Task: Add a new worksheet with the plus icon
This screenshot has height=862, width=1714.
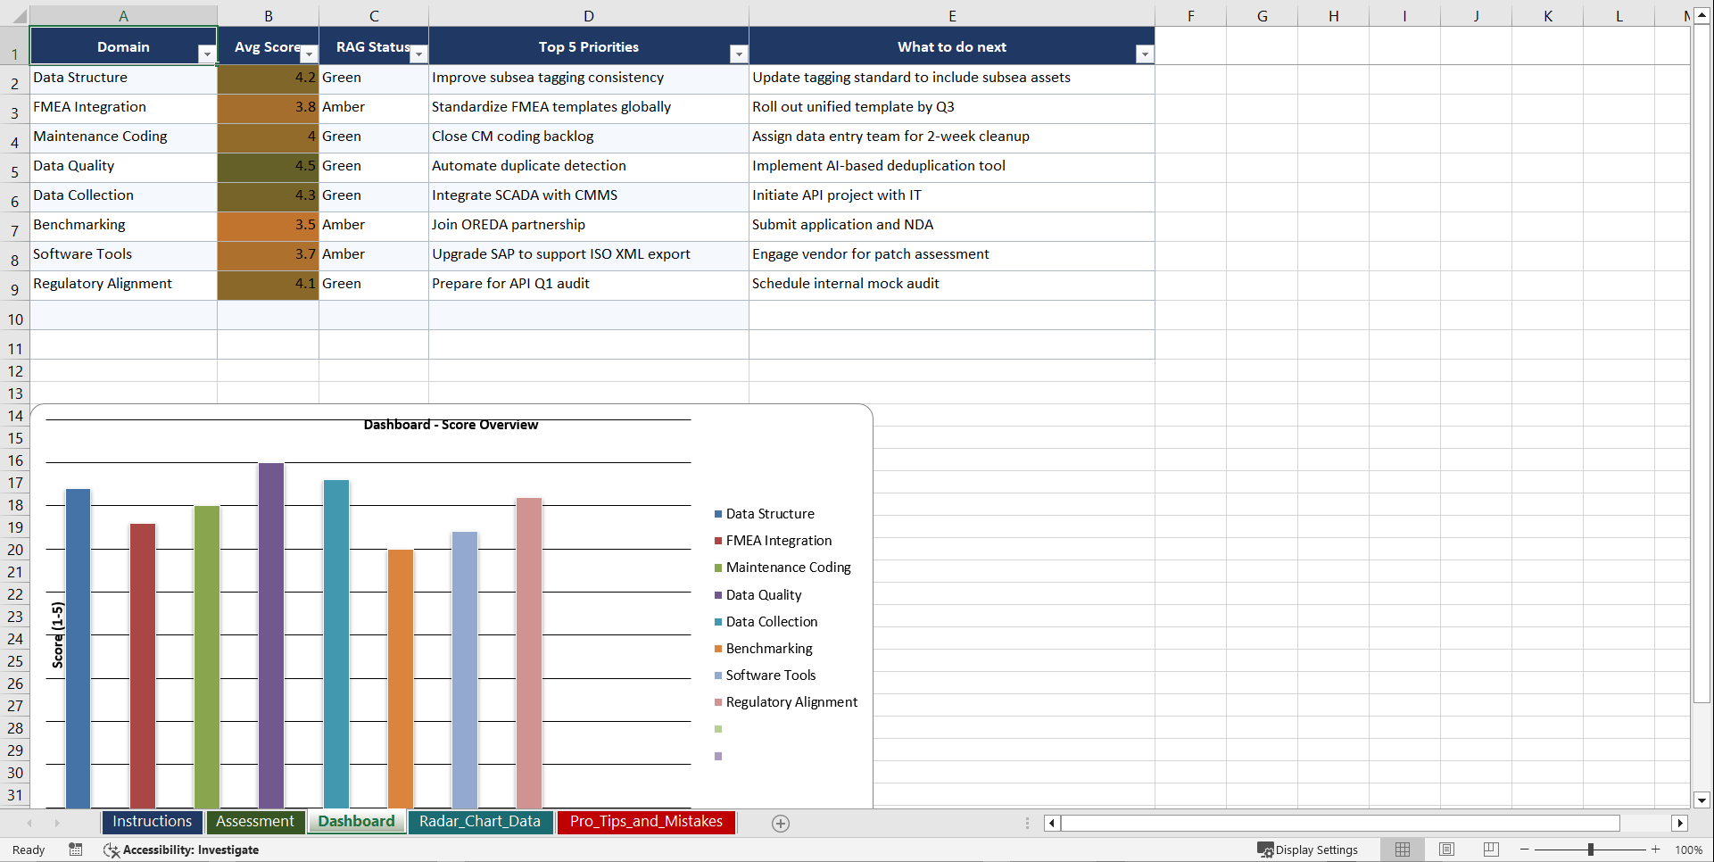Action: pyautogui.click(x=780, y=823)
